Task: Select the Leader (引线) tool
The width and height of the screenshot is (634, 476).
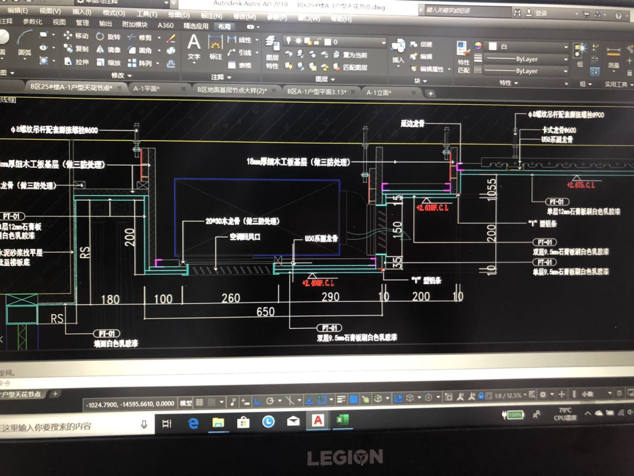Action: click(x=240, y=52)
